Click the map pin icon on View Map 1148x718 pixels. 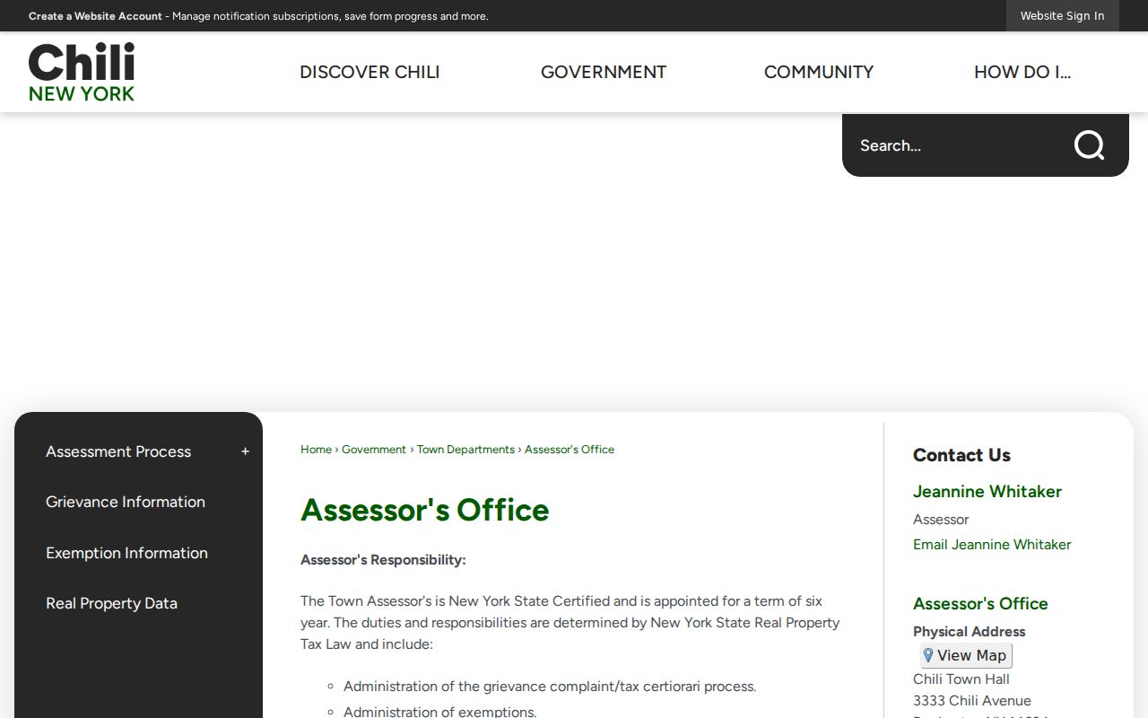tap(928, 655)
